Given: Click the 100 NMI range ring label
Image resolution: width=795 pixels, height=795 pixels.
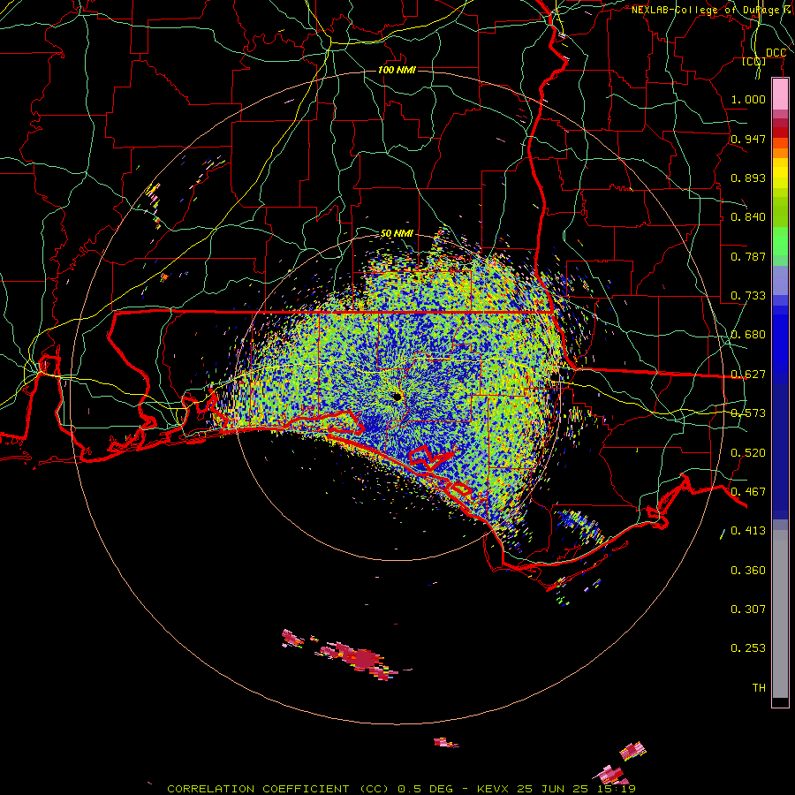Looking at the screenshot, I should click(397, 70).
